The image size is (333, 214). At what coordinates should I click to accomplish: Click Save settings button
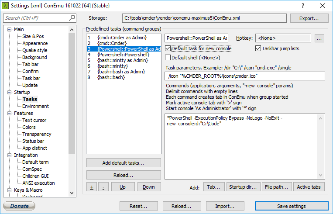pos(292,206)
